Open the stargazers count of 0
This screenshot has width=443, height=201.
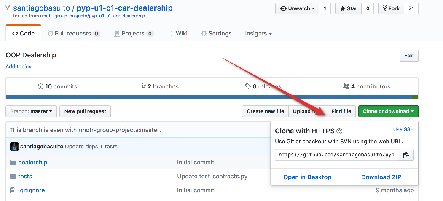tap(368, 8)
